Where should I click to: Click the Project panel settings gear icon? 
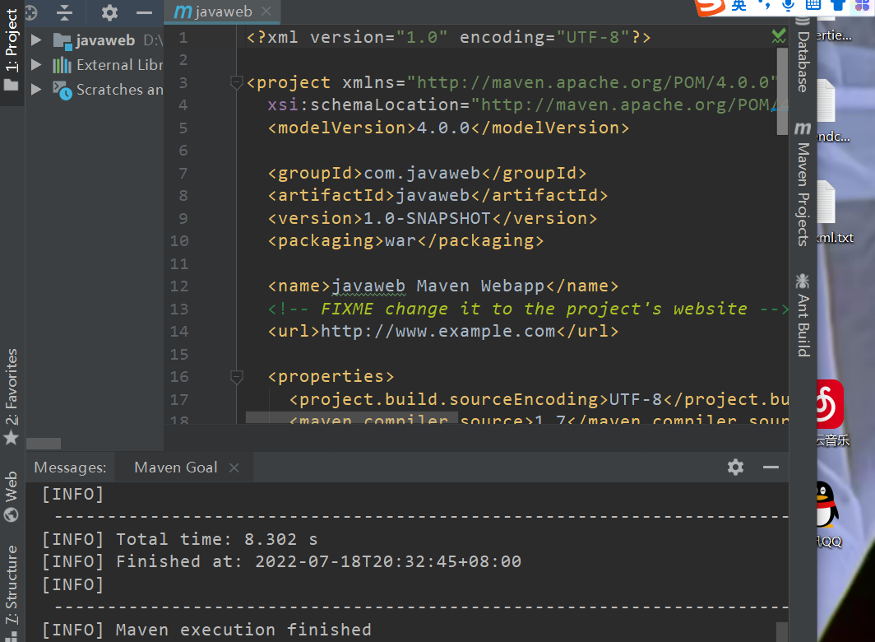point(109,12)
